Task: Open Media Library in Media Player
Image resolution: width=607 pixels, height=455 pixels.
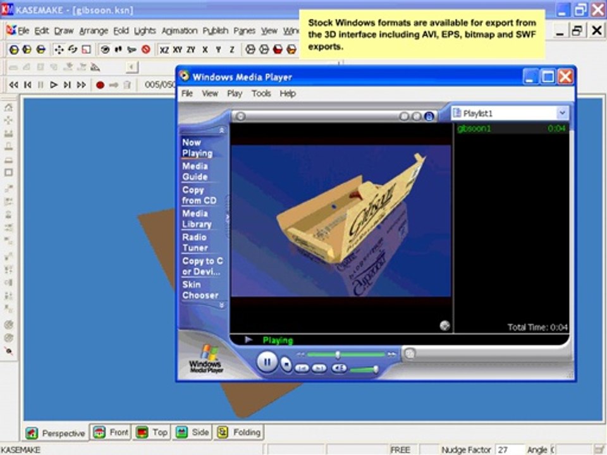Action: click(197, 219)
